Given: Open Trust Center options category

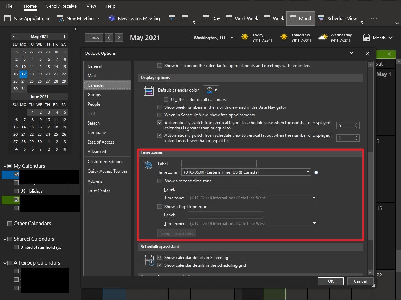Looking at the screenshot, I should pyautogui.click(x=107, y=191).
